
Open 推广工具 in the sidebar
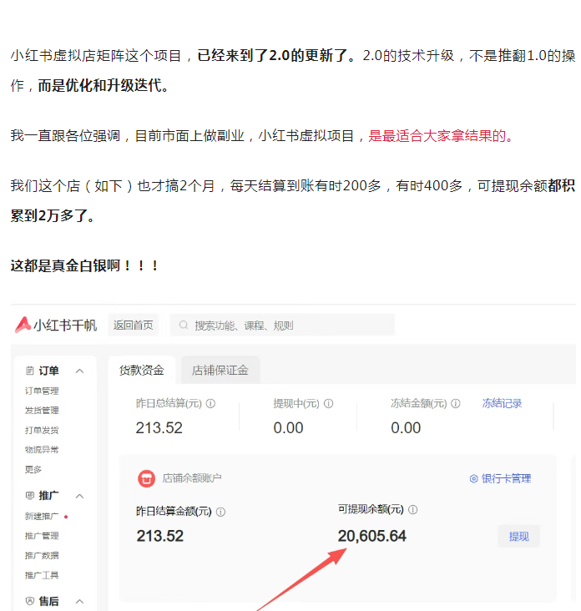tap(42, 575)
